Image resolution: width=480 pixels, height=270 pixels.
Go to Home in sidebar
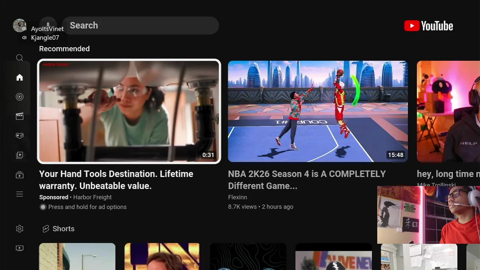pyautogui.click(x=19, y=77)
